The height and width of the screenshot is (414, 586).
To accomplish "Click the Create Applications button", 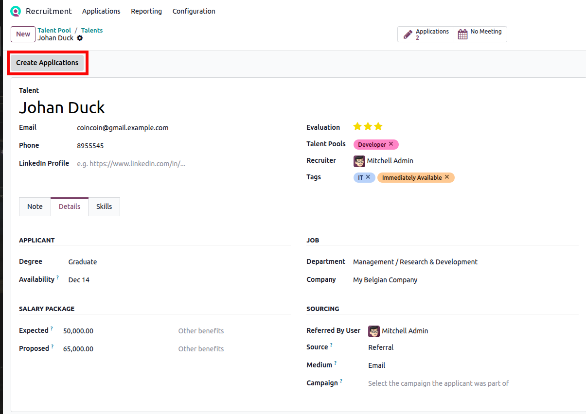I will point(47,63).
